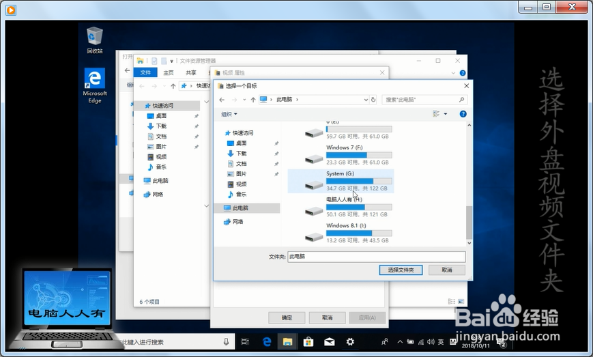The height and width of the screenshot is (357, 593).
Task: Select the computer icon in the dialog address bar
Action: [x=263, y=100]
